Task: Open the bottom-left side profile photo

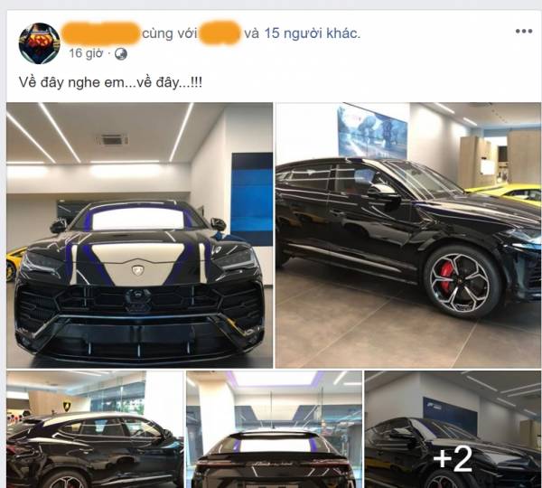Action: [x=95, y=429]
